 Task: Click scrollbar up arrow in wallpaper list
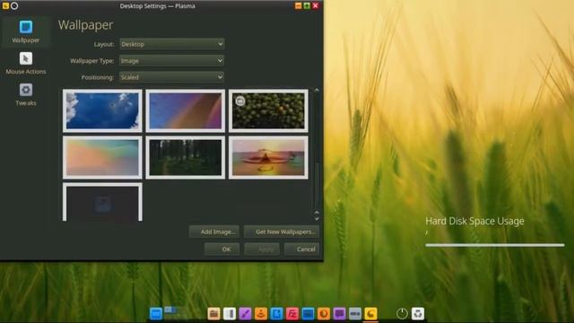coord(317,90)
